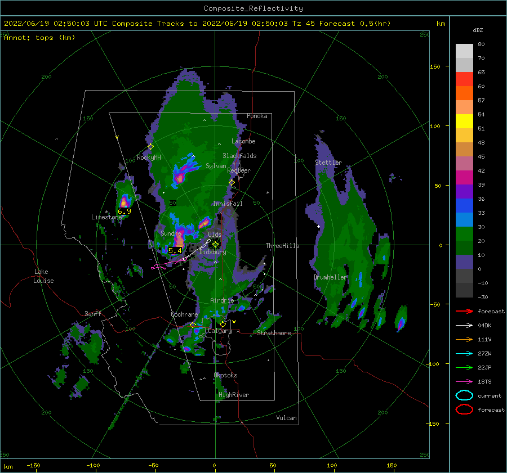The height and width of the screenshot is (473, 507).
Task: Click the 'current' legend label
Action: (490, 396)
